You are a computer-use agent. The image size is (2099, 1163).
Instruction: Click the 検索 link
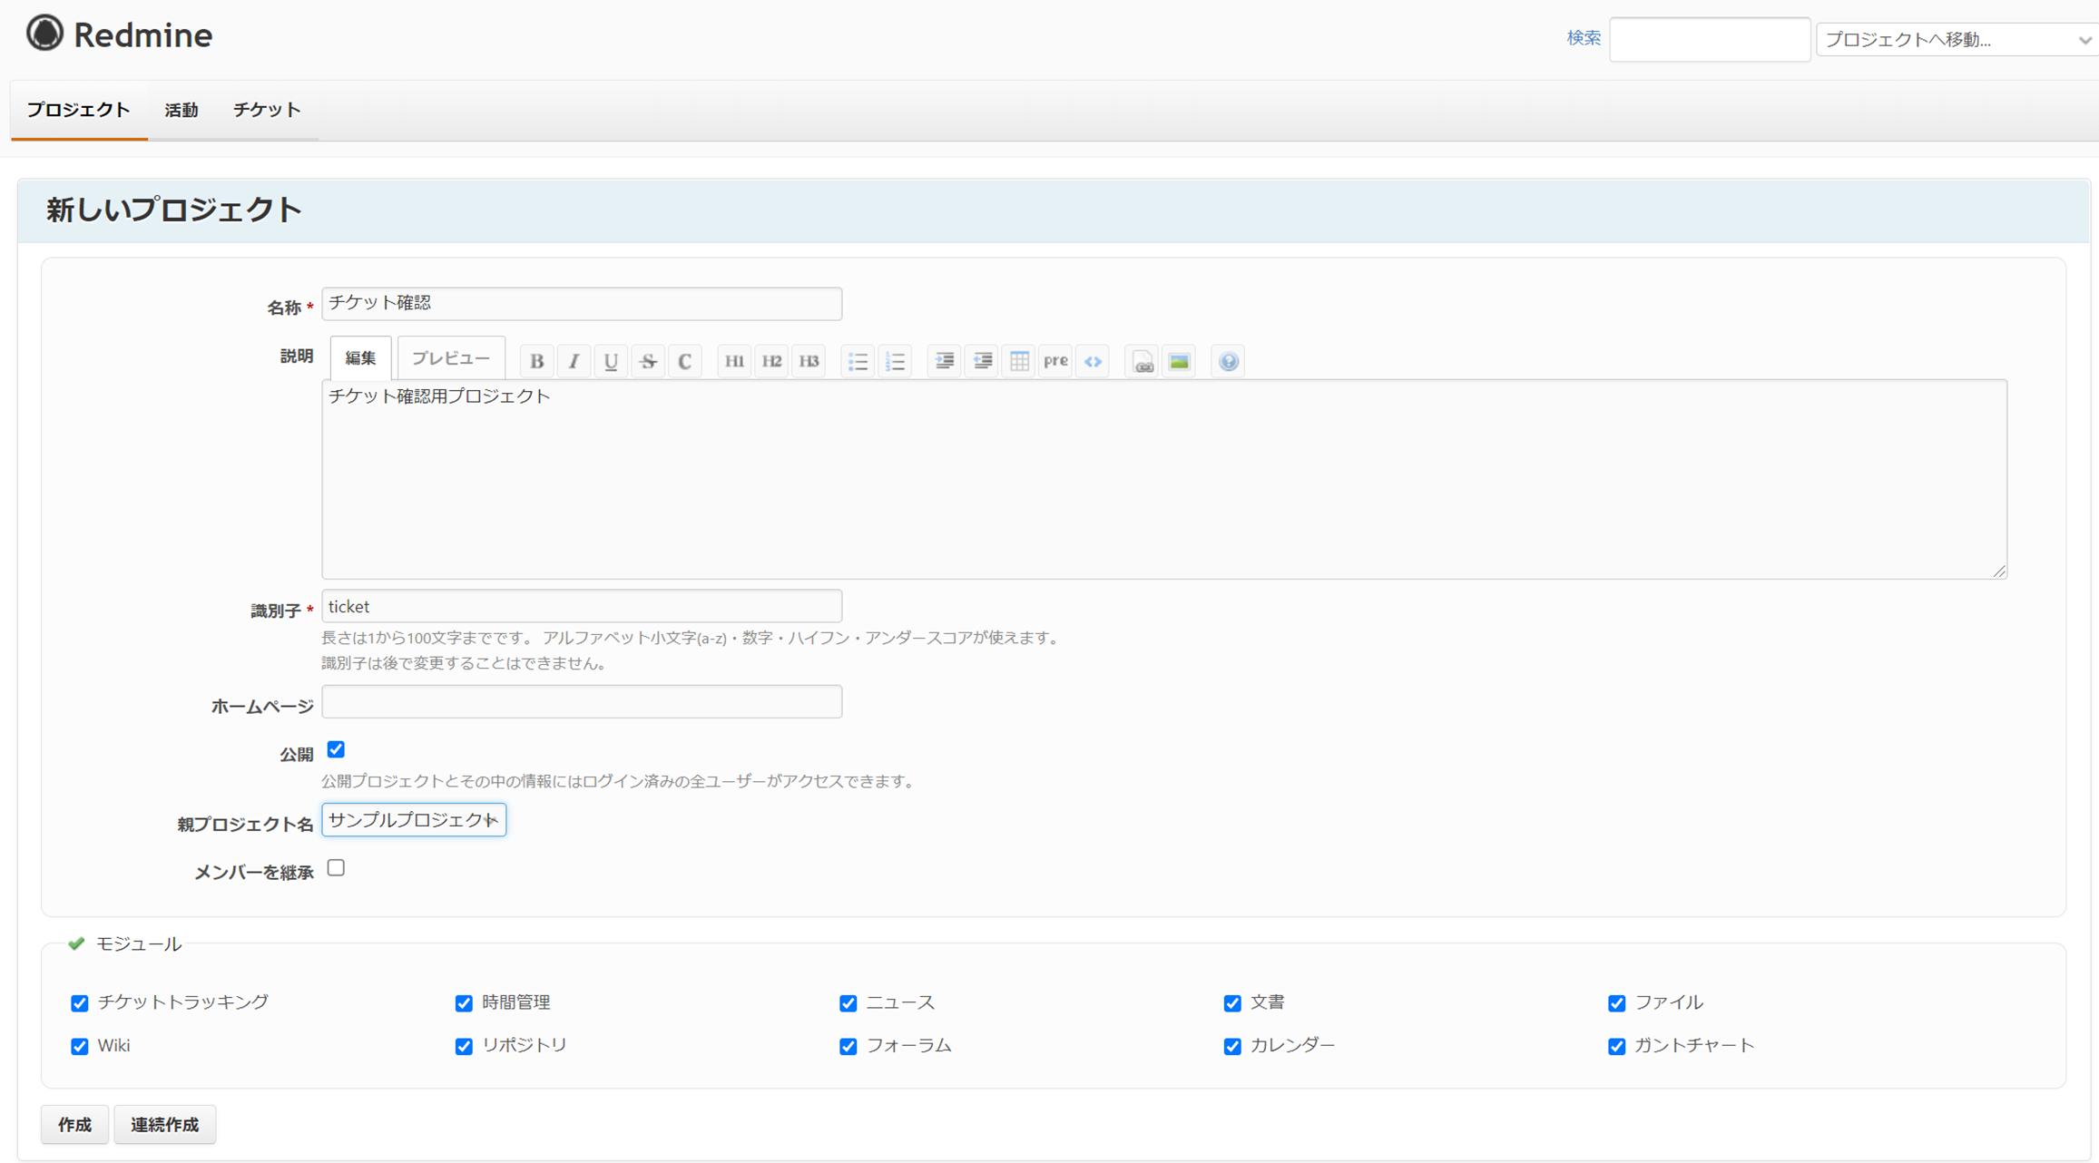[x=1583, y=38]
